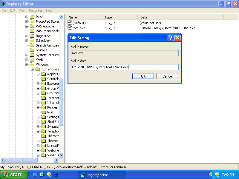Open the Favorites menu
Screen dimensions: 239x179
tap(36, 10)
